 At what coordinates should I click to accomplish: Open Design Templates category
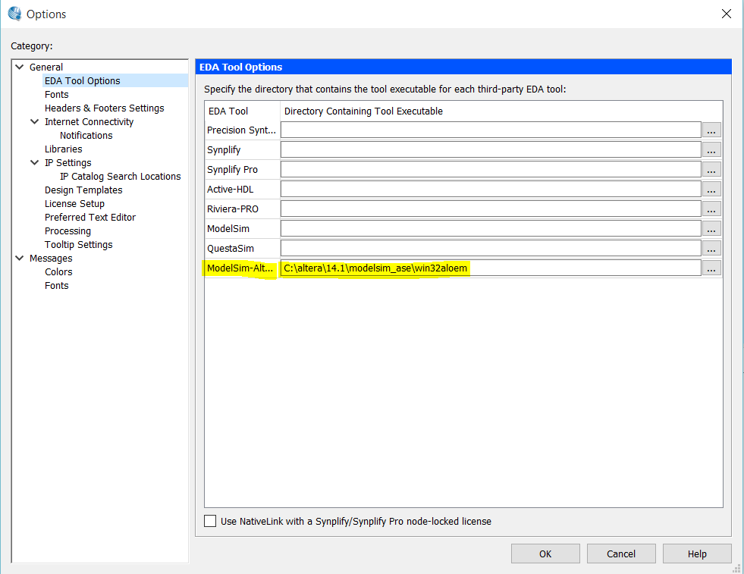click(83, 190)
